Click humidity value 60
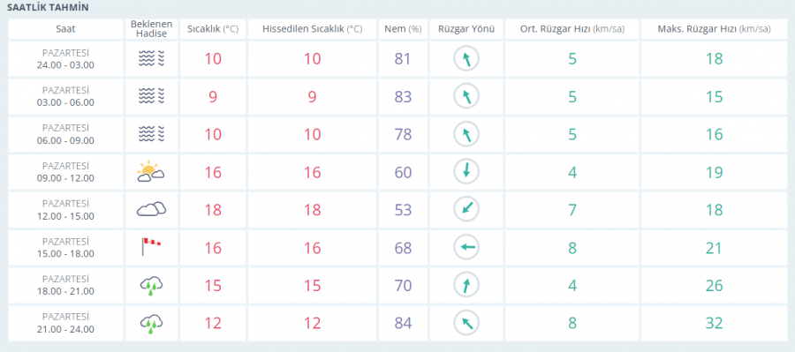 [403, 172]
